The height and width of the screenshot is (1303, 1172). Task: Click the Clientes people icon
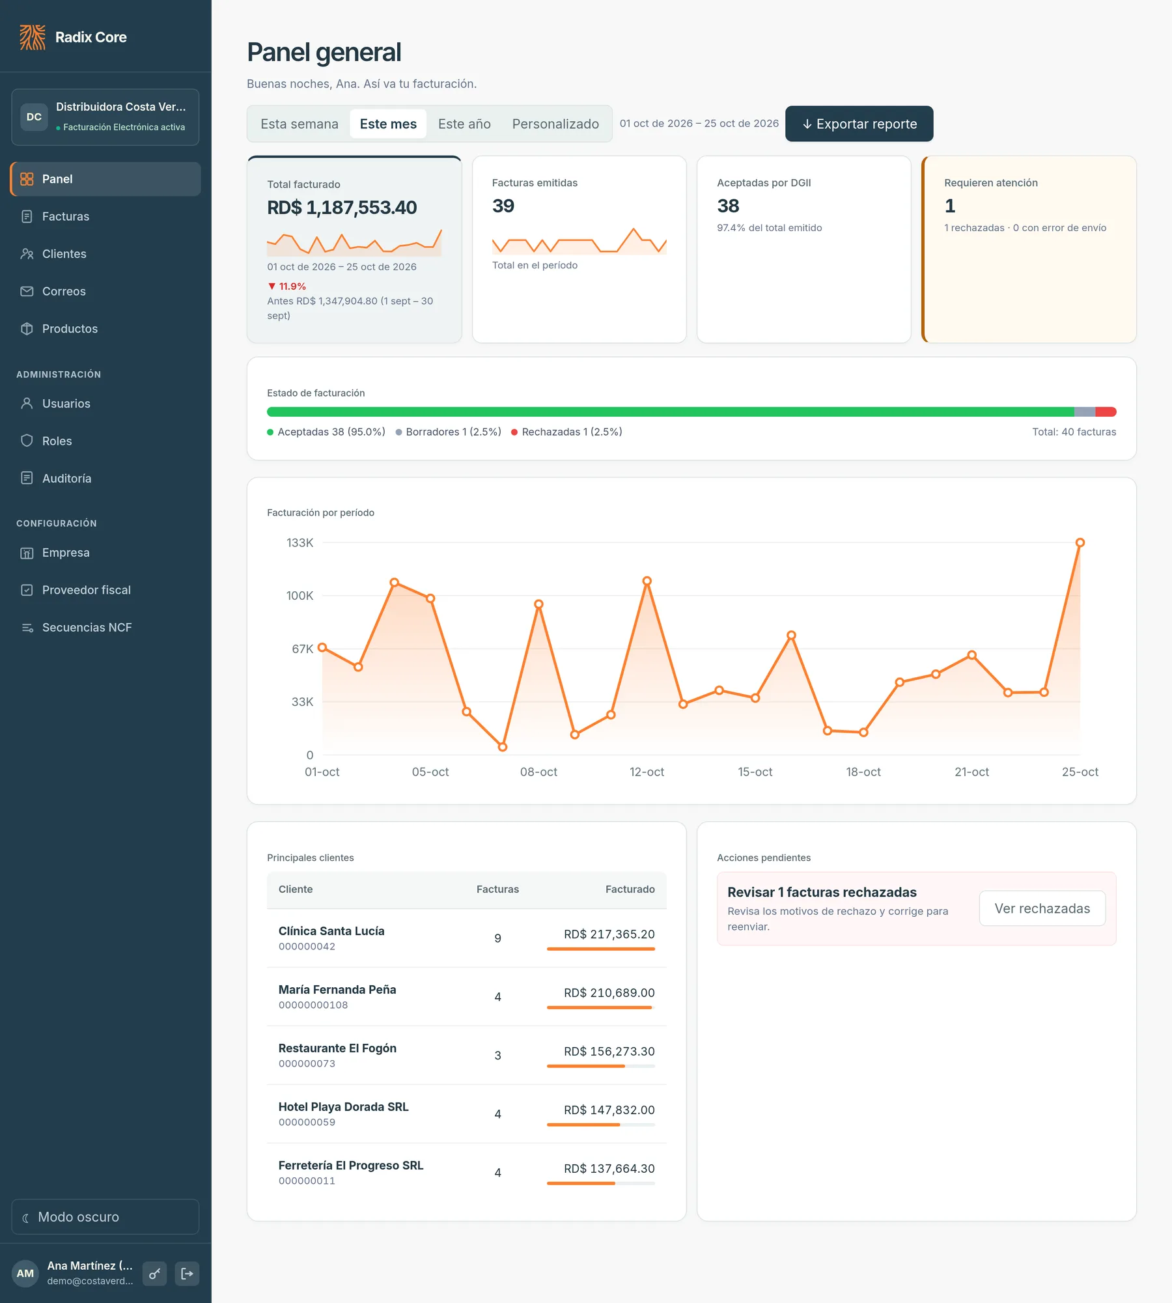(27, 254)
